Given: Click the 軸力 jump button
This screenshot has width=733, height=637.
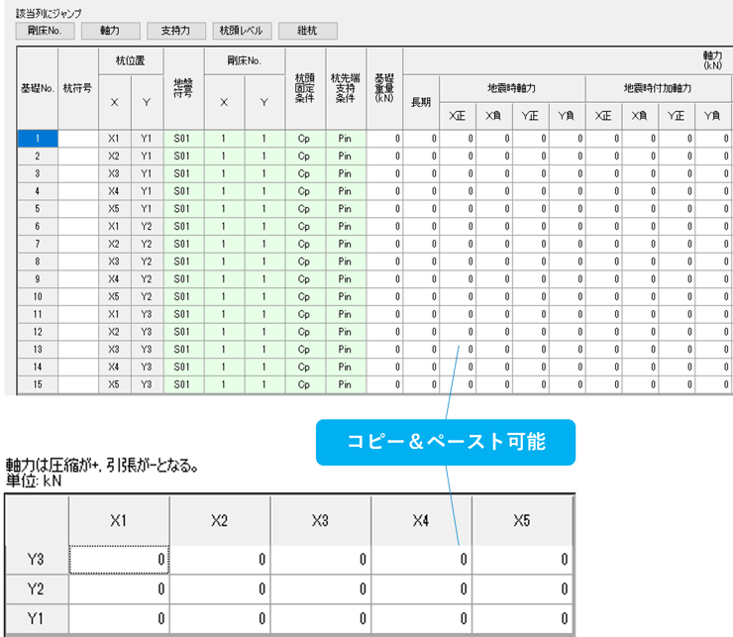Looking at the screenshot, I should click(110, 31).
